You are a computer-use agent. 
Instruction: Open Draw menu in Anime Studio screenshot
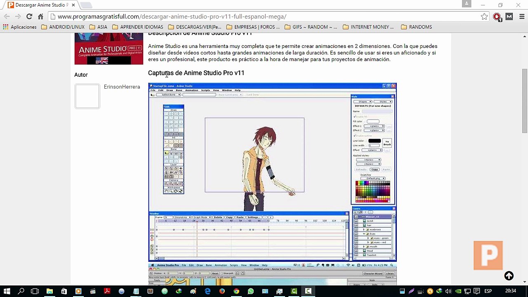[170, 90]
